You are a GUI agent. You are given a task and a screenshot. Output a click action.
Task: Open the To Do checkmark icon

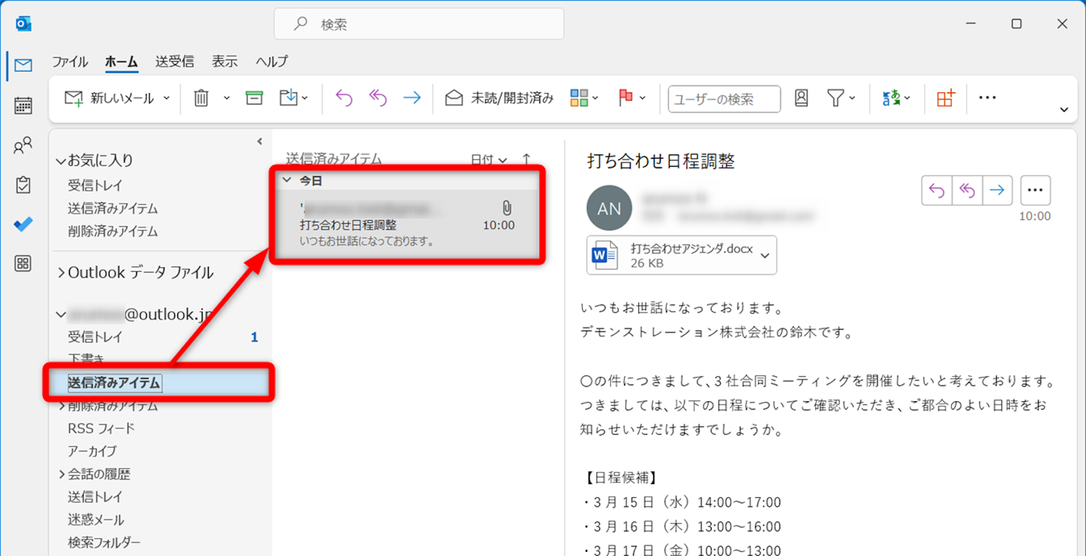pyautogui.click(x=23, y=224)
